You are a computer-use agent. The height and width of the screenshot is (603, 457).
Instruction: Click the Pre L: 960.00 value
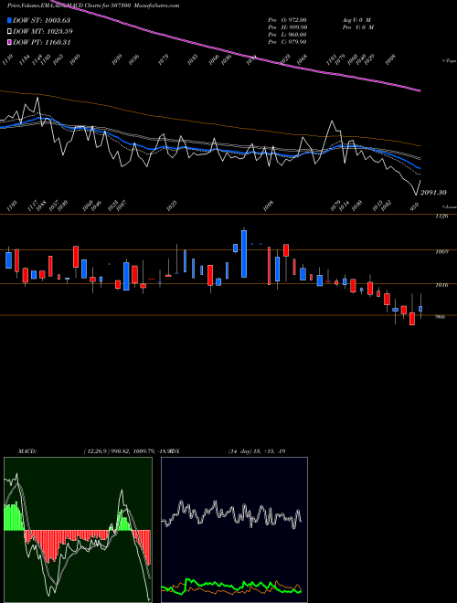(x=287, y=35)
